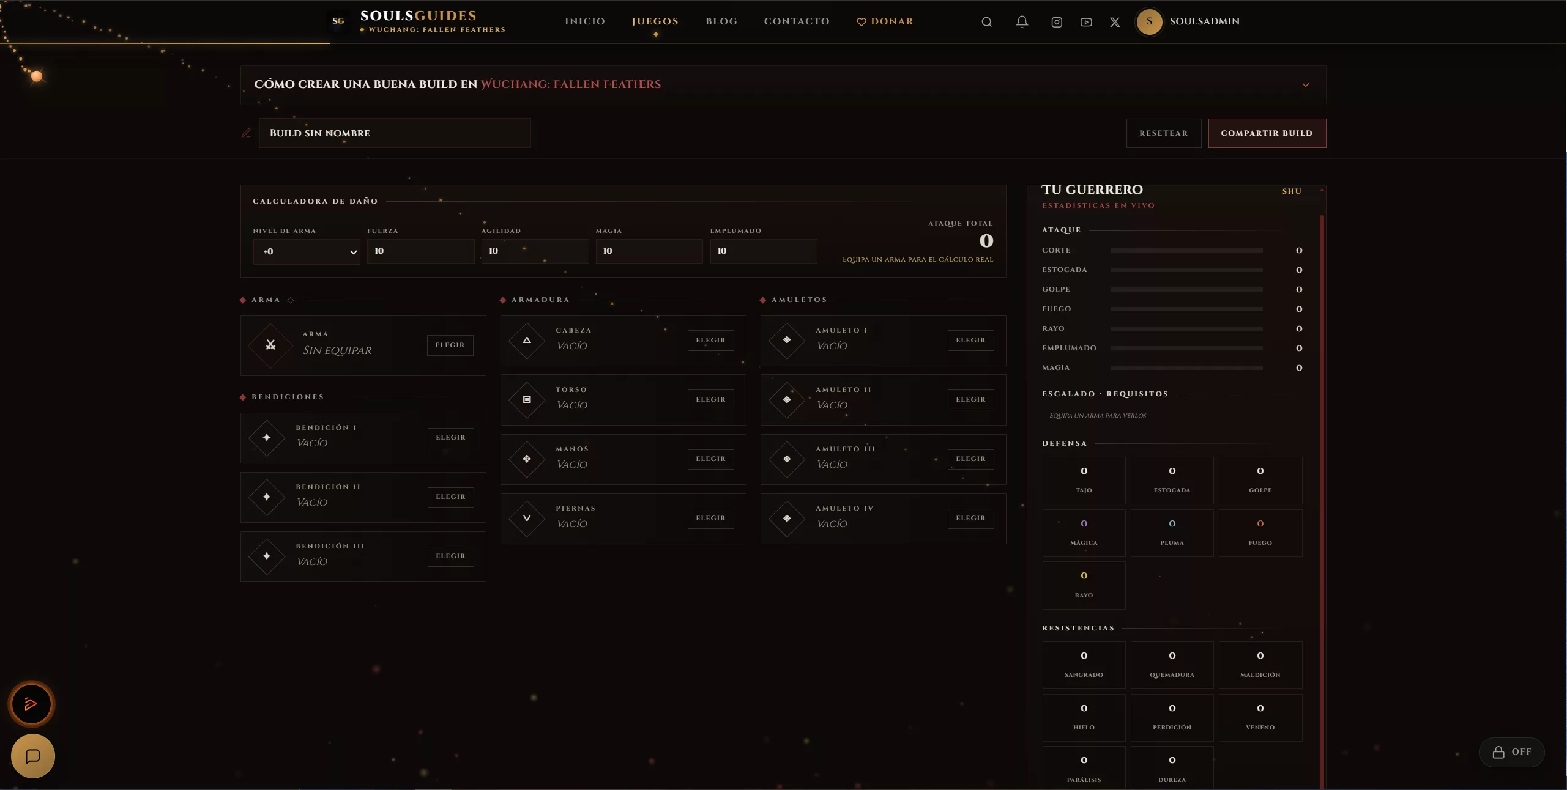This screenshot has width=1567, height=790.
Task: Click the Cabeza armor slot icon
Action: pyautogui.click(x=527, y=340)
